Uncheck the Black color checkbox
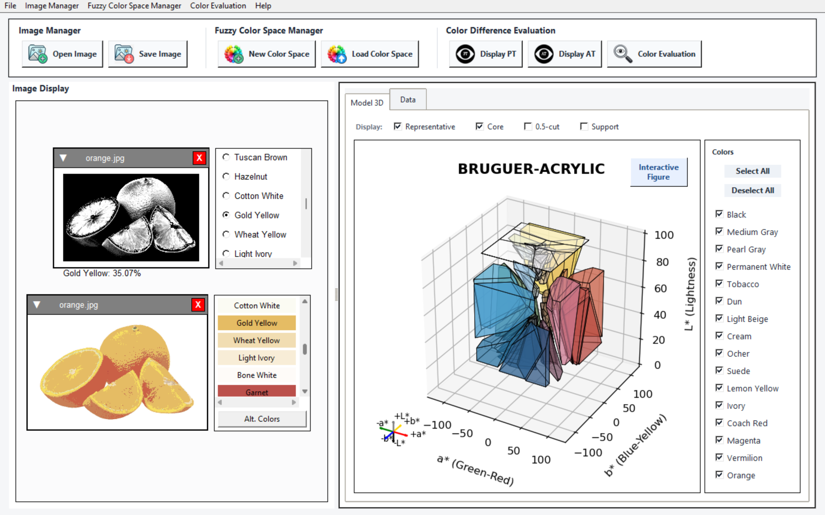825x515 pixels. (x=719, y=214)
